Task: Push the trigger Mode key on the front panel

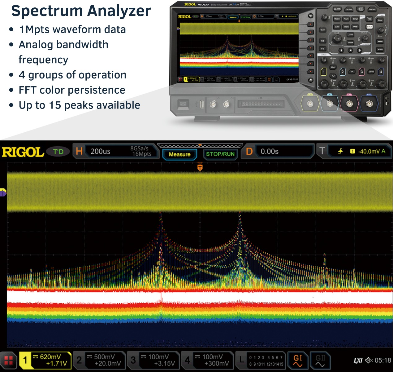Action: click(380, 41)
